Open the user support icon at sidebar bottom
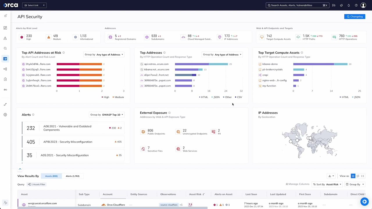The image size is (372, 209). tap(5, 203)
